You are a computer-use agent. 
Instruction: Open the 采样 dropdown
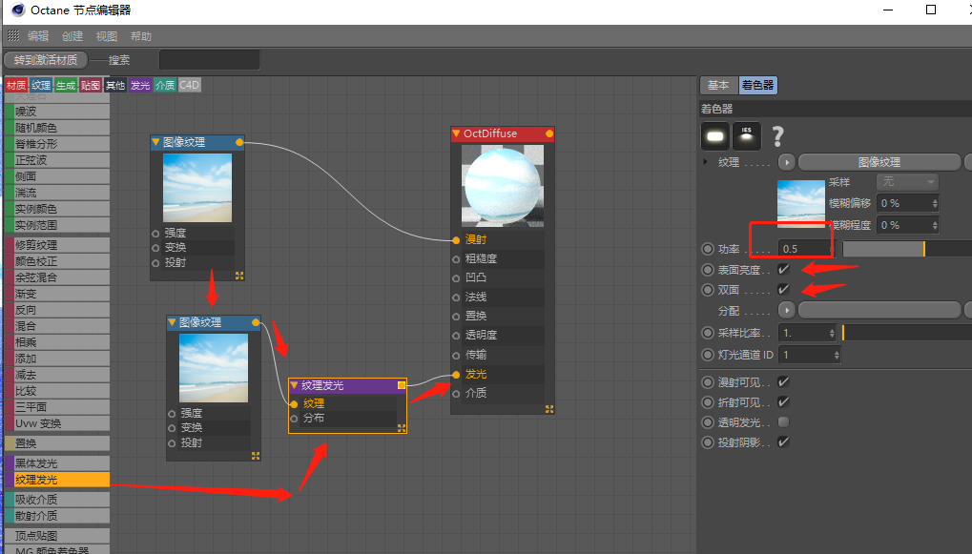(907, 181)
